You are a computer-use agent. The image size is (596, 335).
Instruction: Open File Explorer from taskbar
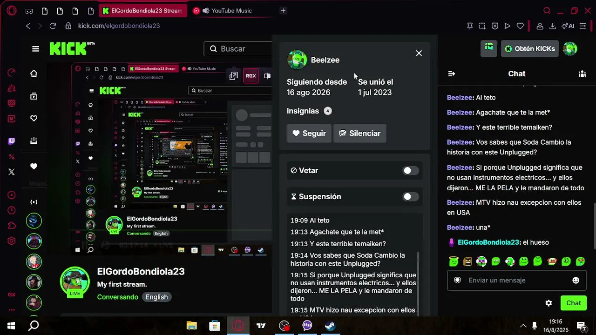click(x=192, y=326)
